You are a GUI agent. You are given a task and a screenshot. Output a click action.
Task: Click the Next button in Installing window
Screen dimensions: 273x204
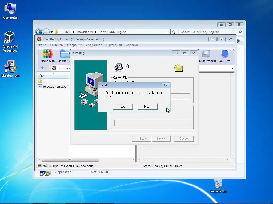pos(161,139)
